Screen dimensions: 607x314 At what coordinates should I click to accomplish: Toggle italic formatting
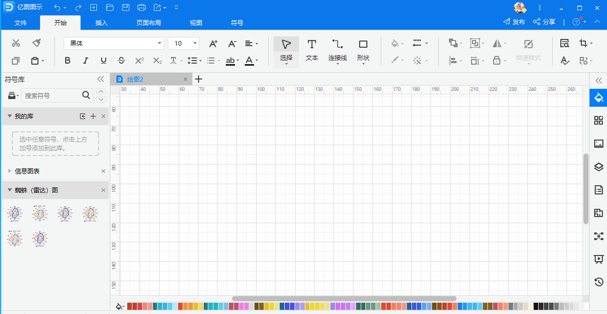pos(86,61)
